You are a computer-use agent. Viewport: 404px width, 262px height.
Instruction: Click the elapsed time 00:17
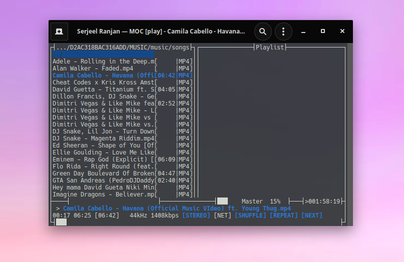61,215
